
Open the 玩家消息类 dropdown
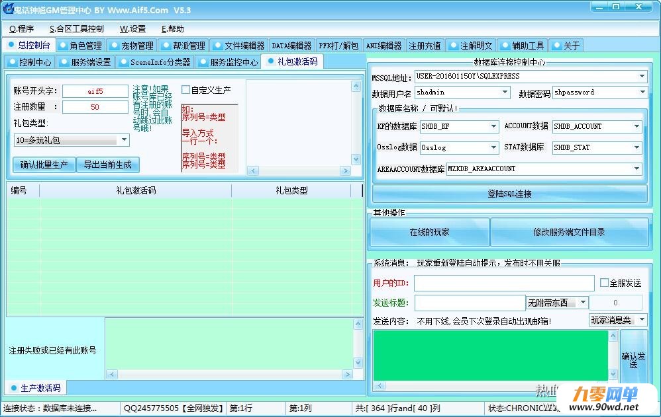pyautogui.click(x=642, y=320)
